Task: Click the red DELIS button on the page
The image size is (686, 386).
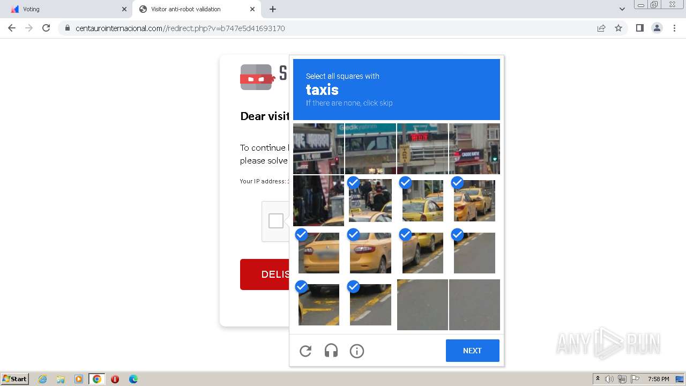Action: [265, 274]
